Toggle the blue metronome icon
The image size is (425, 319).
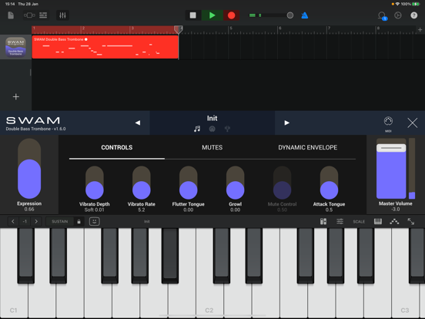point(305,15)
